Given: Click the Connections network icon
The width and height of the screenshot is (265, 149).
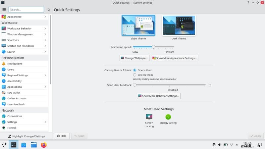Looking at the screenshot, I should (x=4, y=116).
